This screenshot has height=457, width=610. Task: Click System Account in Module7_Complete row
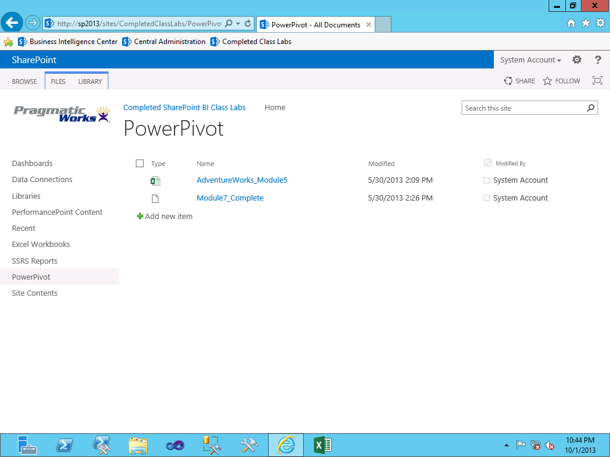click(521, 198)
